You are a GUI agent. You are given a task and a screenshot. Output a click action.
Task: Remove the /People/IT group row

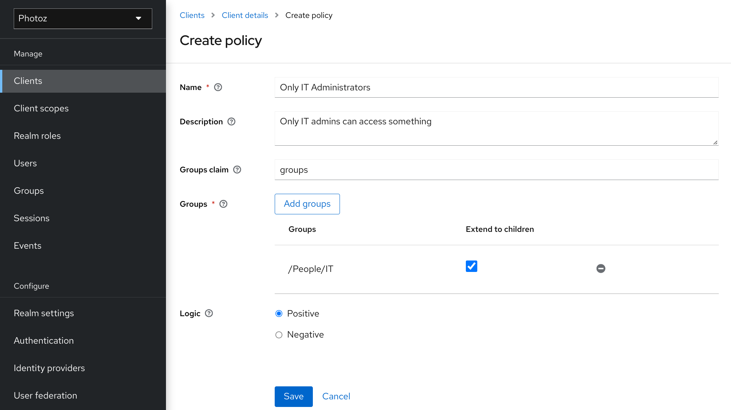(x=601, y=269)
